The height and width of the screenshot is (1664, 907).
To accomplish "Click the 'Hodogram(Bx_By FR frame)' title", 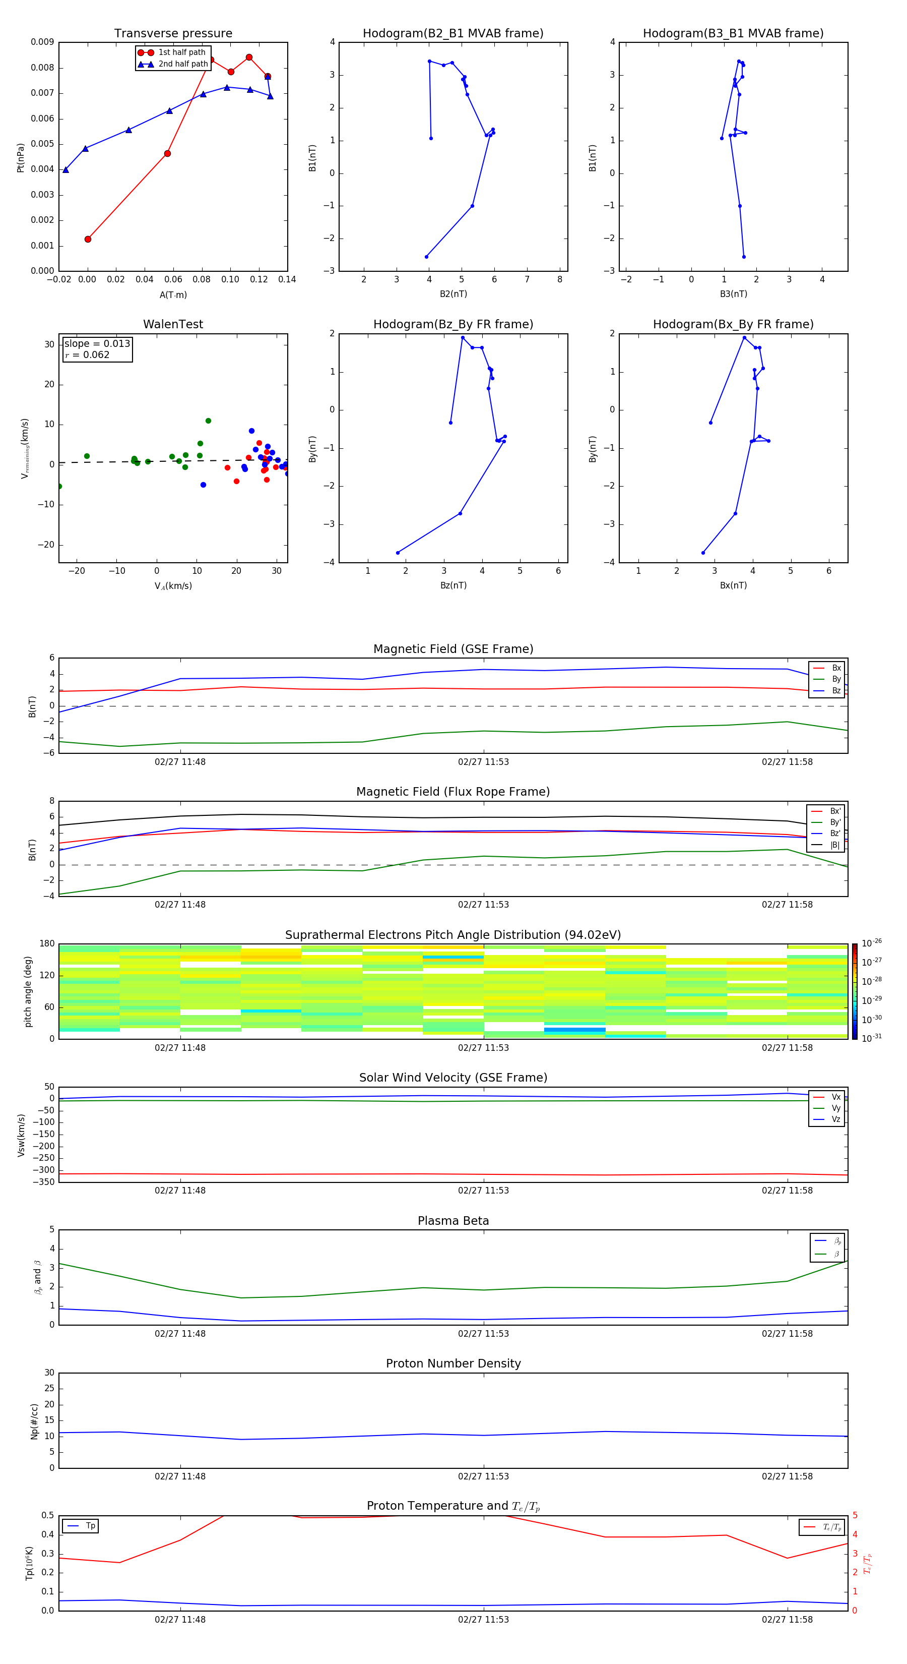I will [733, 324].
